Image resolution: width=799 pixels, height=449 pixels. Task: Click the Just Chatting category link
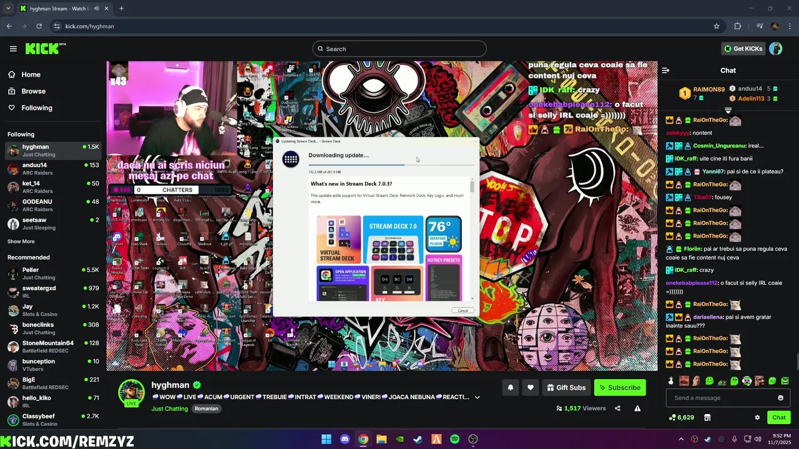pos(169,408)
